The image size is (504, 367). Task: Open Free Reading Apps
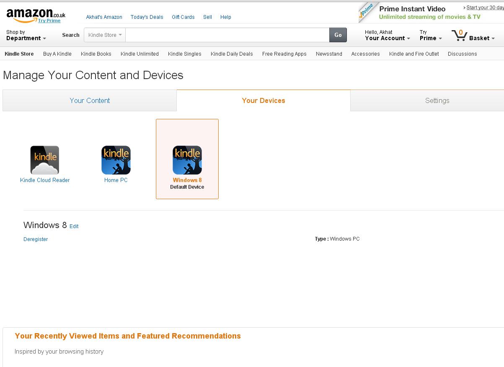coord(284,54)
